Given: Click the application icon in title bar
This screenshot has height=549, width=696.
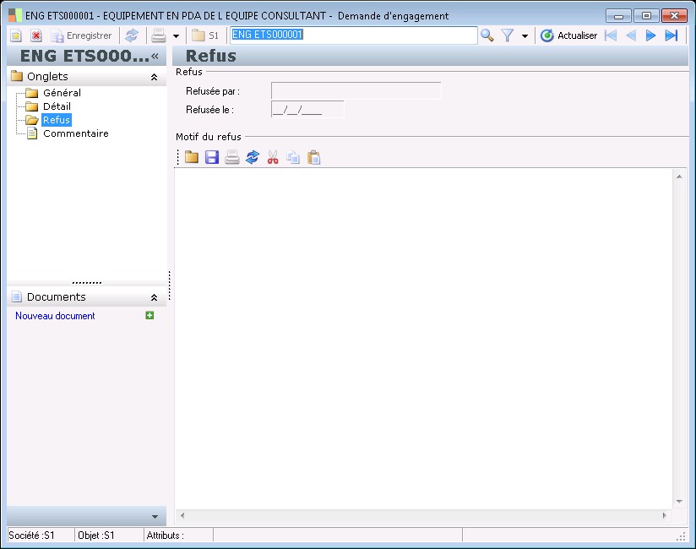Looking at the screenshot, I should pyautogui.click(x=14, y=15).
